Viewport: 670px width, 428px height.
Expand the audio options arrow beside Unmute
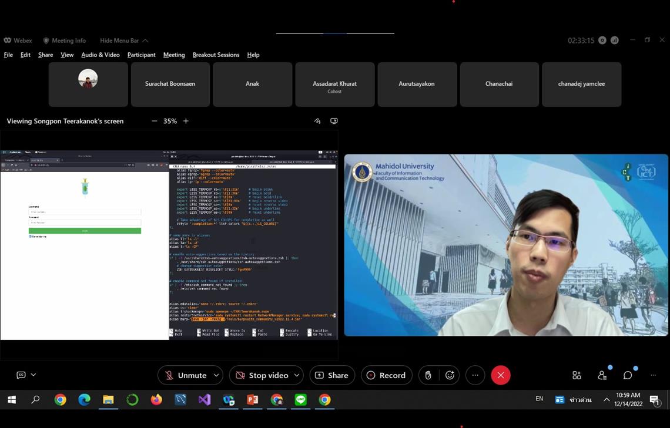(216, 375)
